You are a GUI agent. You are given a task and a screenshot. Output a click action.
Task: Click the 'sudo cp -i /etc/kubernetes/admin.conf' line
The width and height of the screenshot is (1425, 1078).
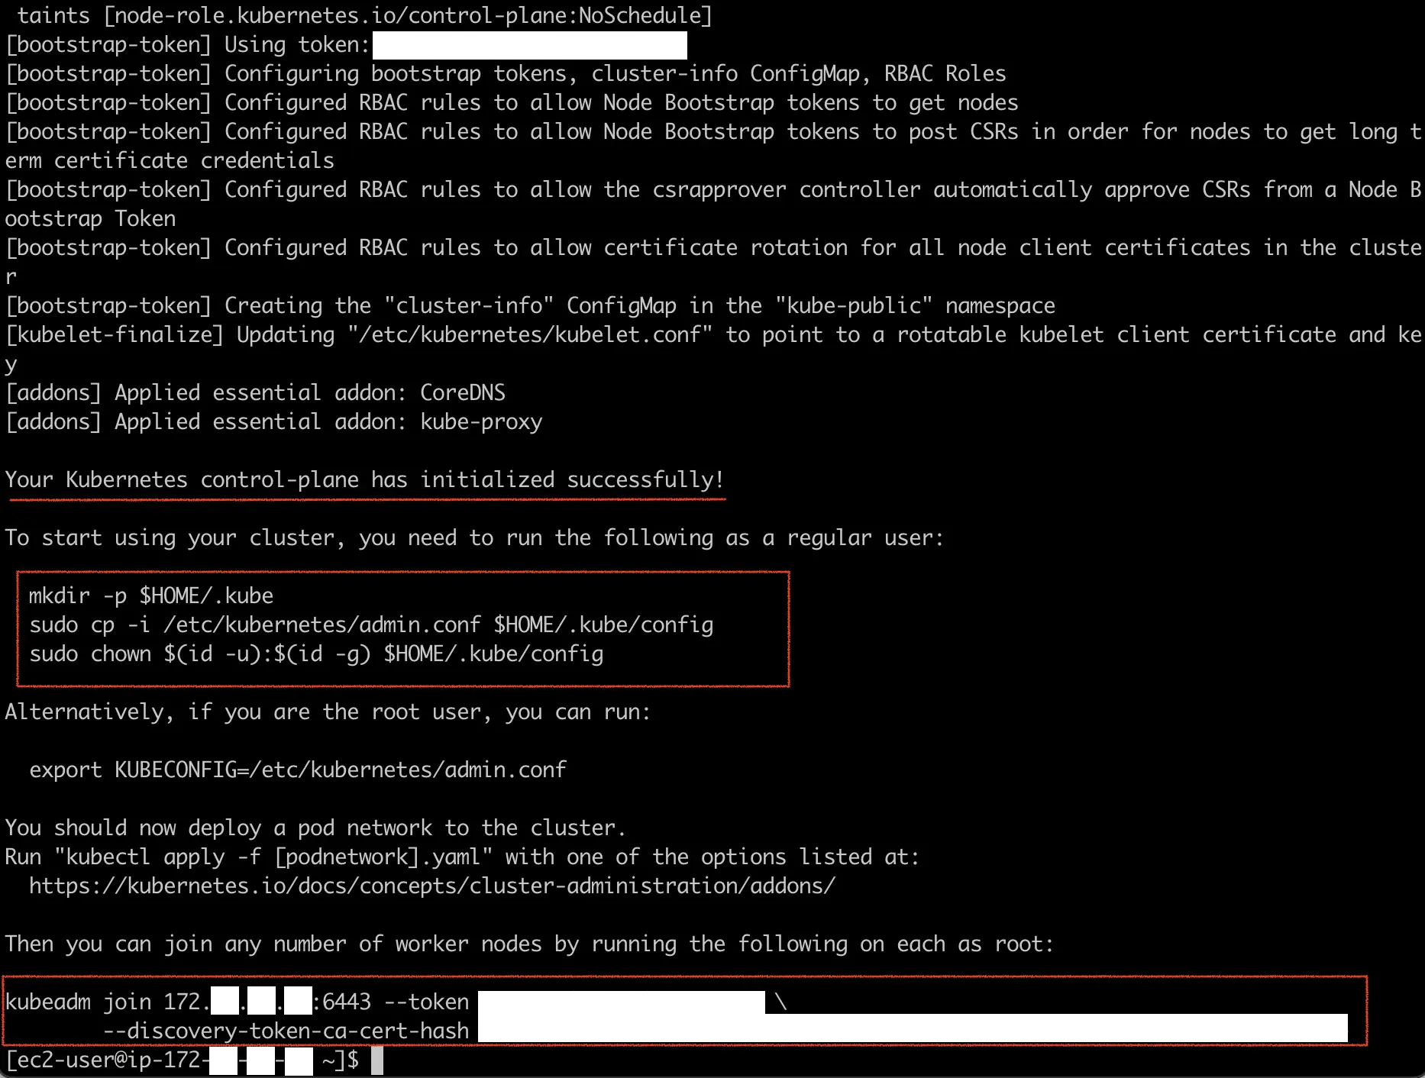click(371, 625)
